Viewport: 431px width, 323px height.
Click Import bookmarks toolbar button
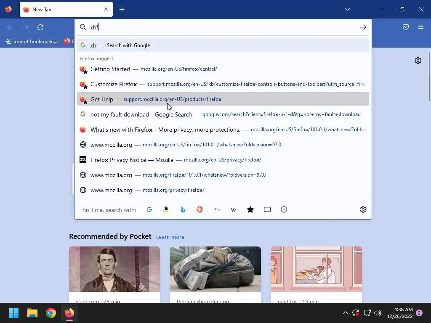click(32, 42)
